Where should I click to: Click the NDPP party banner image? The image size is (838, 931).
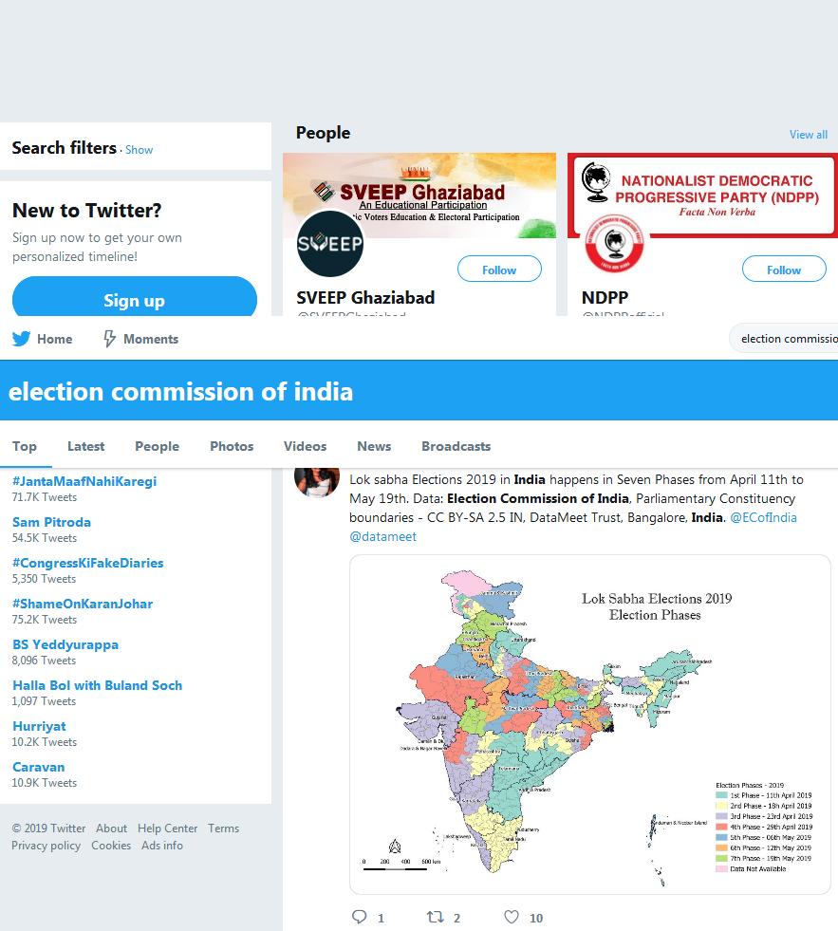coord(702,196)
